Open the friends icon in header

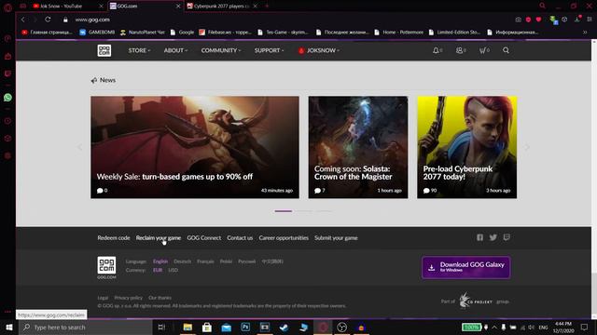point(460,50)
